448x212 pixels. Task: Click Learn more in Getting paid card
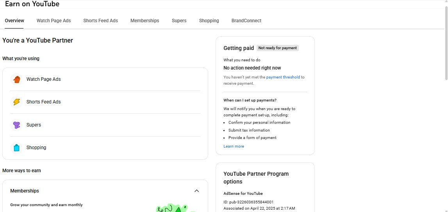234,146
